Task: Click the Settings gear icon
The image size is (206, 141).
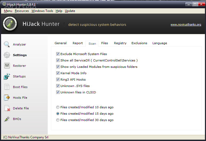Action: pyautogui.click(x=7, y=55)
